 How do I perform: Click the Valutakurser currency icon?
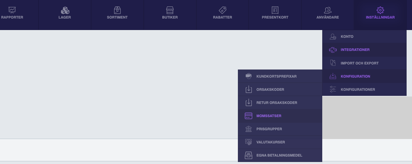click(249, 142)
